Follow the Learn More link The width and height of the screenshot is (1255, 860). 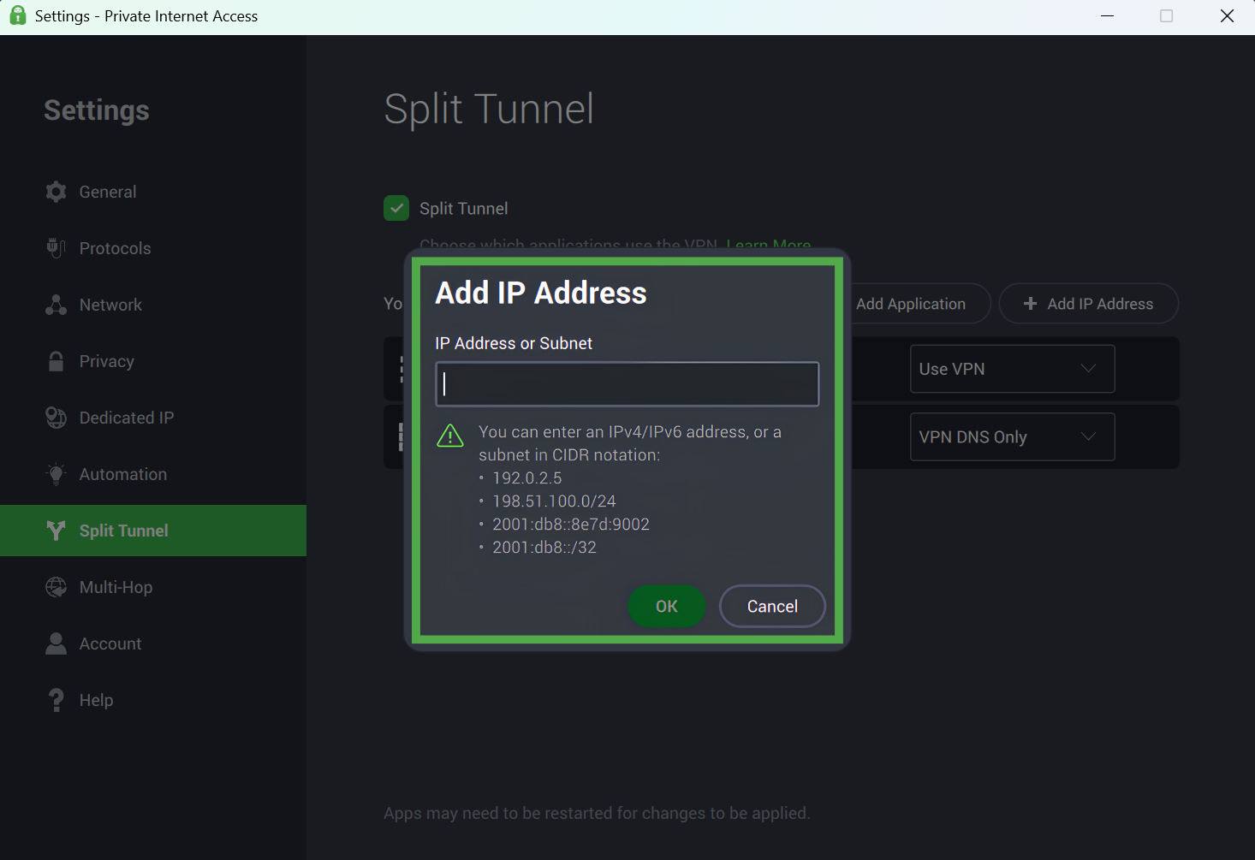(x=768, y=245)
